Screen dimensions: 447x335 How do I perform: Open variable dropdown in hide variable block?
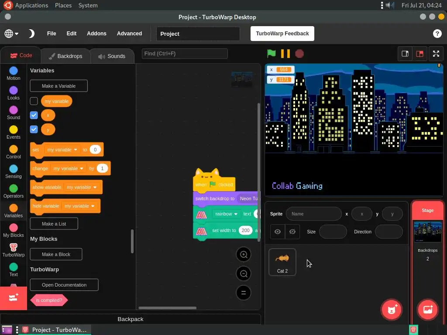pos(79,206)
